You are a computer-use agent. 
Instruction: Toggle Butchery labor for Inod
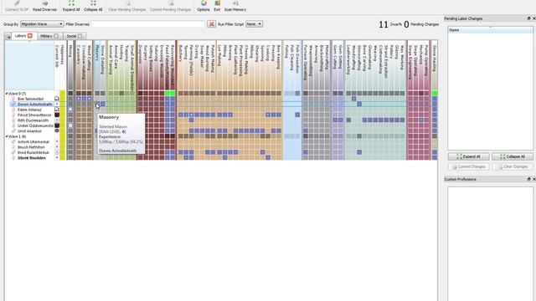[181, 152]
